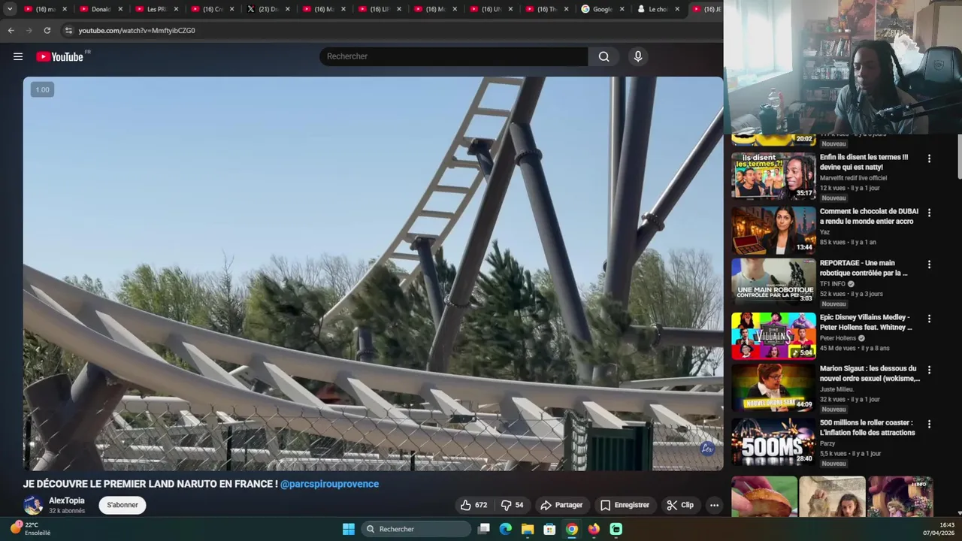962x541 pixels.
Task: Go to YouTube home via logo
Action: click(60, 56)
